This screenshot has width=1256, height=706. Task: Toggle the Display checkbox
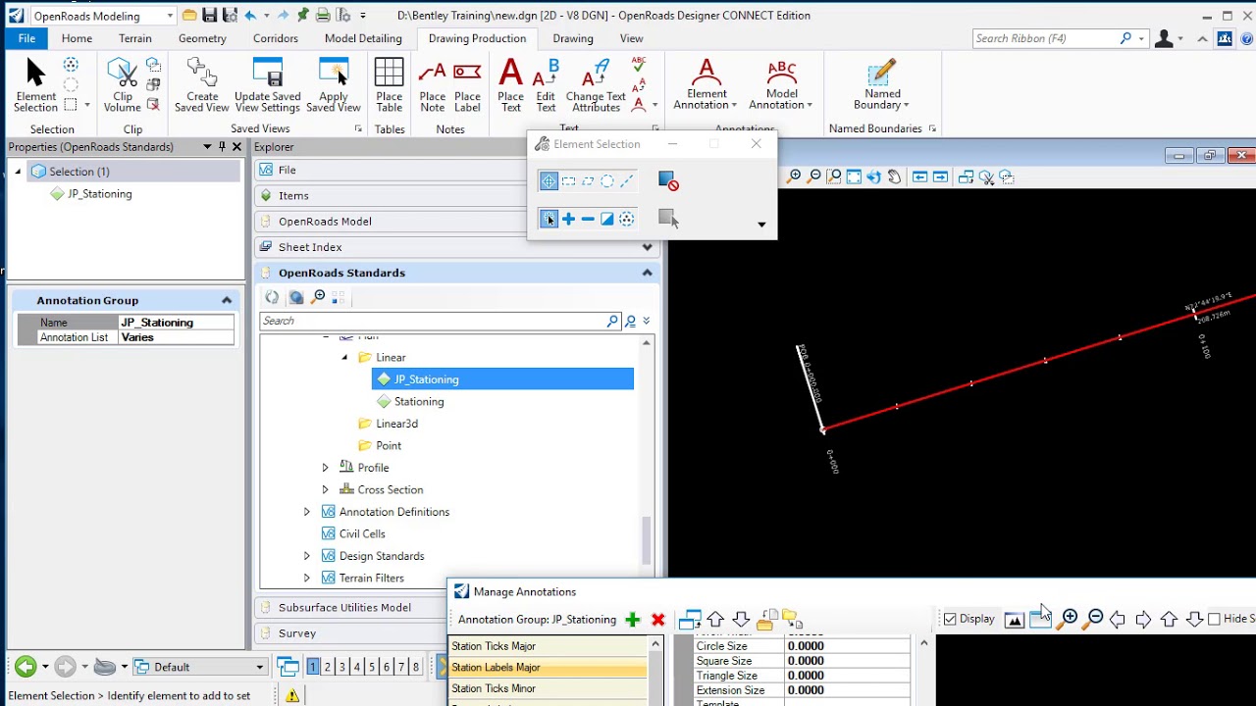pos(950,619)
